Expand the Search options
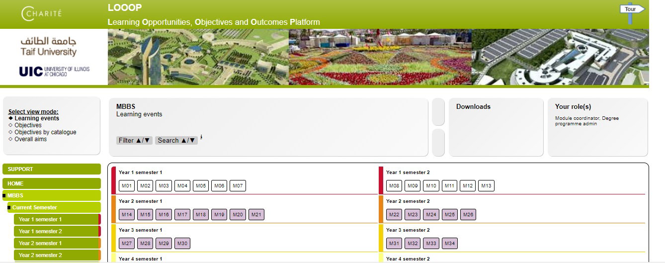The width and height of the screenshot is (665, 263). [176, 141]
